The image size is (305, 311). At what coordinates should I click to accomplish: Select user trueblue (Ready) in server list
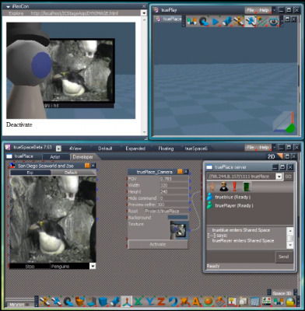(229, 197)
